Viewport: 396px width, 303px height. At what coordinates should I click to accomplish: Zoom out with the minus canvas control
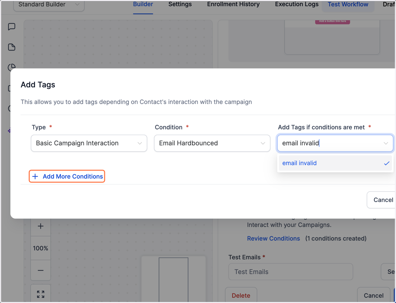click(41, 270)
